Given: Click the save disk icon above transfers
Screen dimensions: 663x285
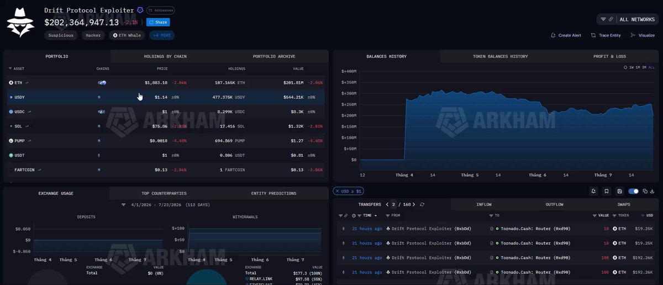Looking at the screenshot, I should 620,191.
